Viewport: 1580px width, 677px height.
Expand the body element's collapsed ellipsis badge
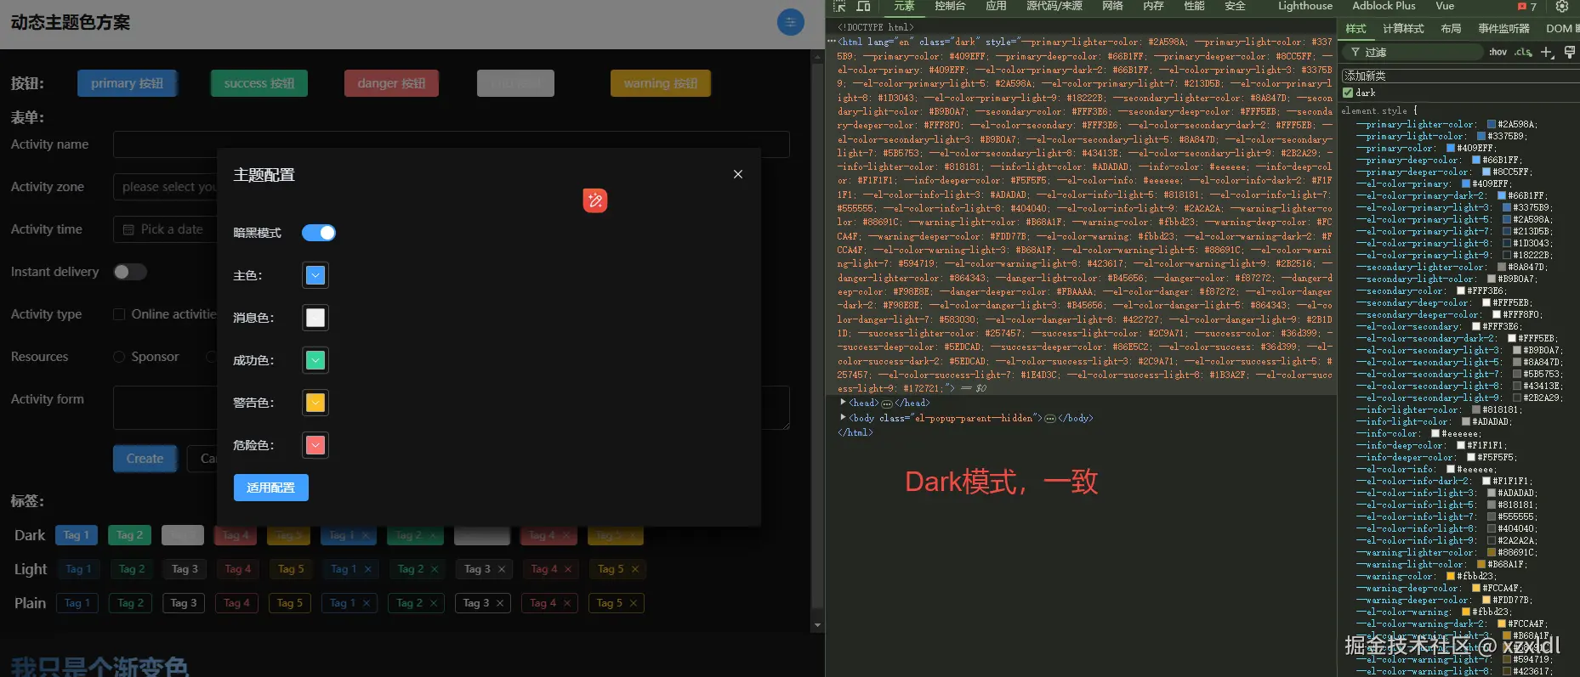click(x=1049, y=419)
